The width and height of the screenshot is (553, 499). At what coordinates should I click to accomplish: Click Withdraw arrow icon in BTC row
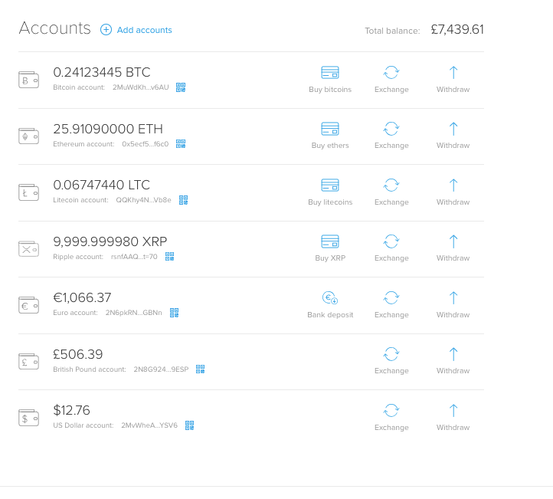point(453,73)
